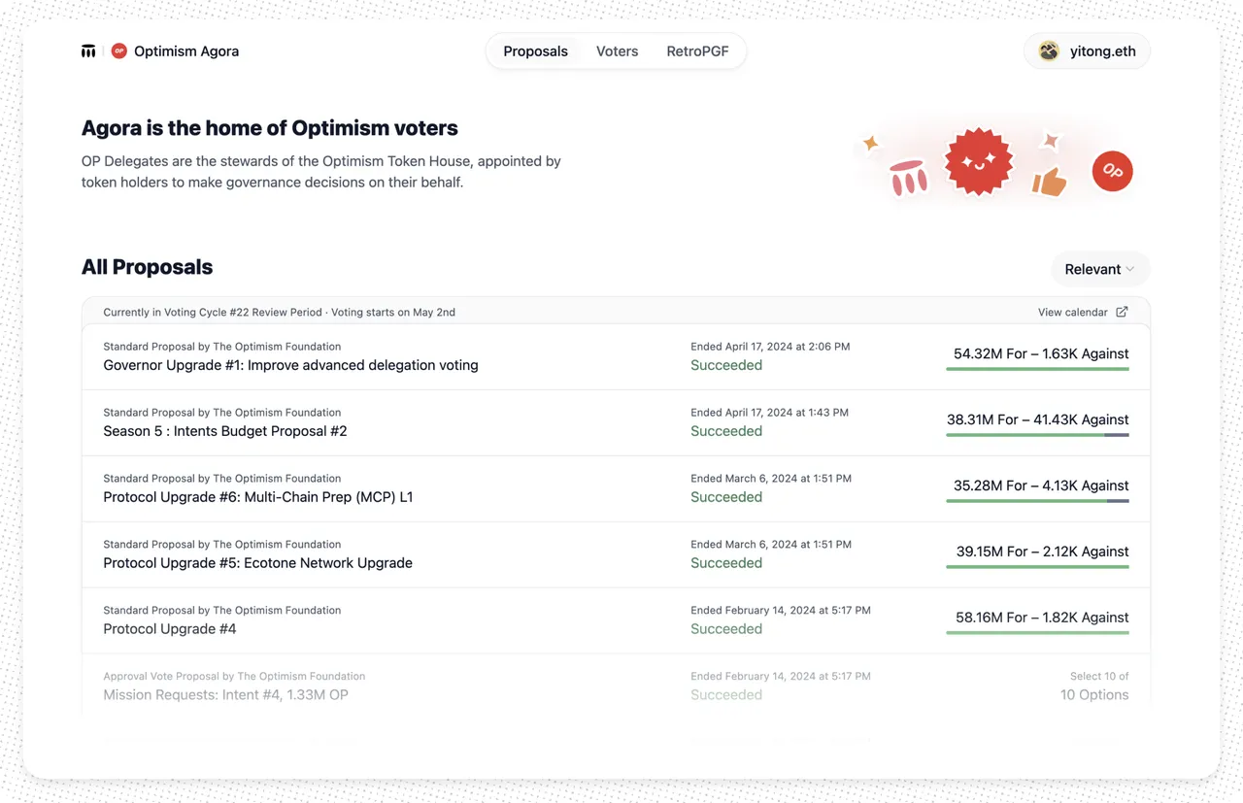Screen dimensions: 1243x803
Task: Click Succeeded status of Protocol Upgrade #5
Action: 726,563
